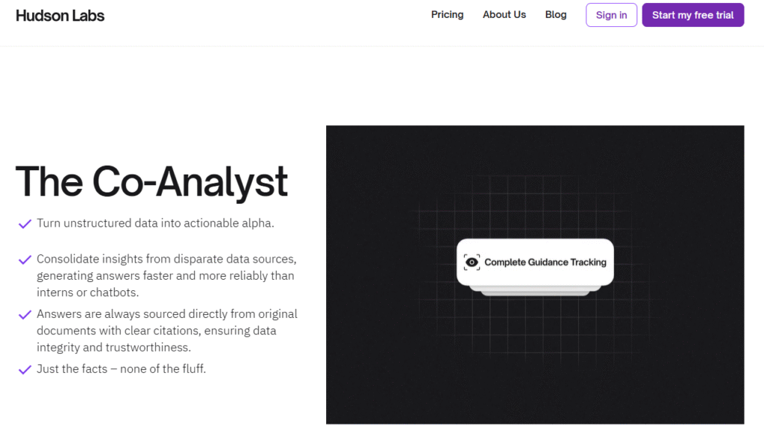764x426 pixels.
Task: Click stacked card edge below Guidance Tracking
Action: [x=535, y=291]
